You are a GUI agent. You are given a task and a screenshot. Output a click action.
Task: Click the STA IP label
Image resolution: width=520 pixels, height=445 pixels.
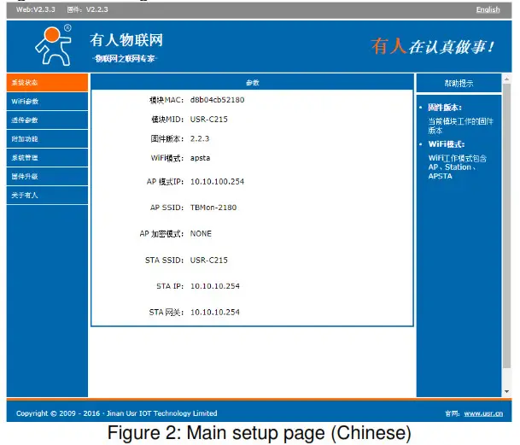tap(170, 286)
